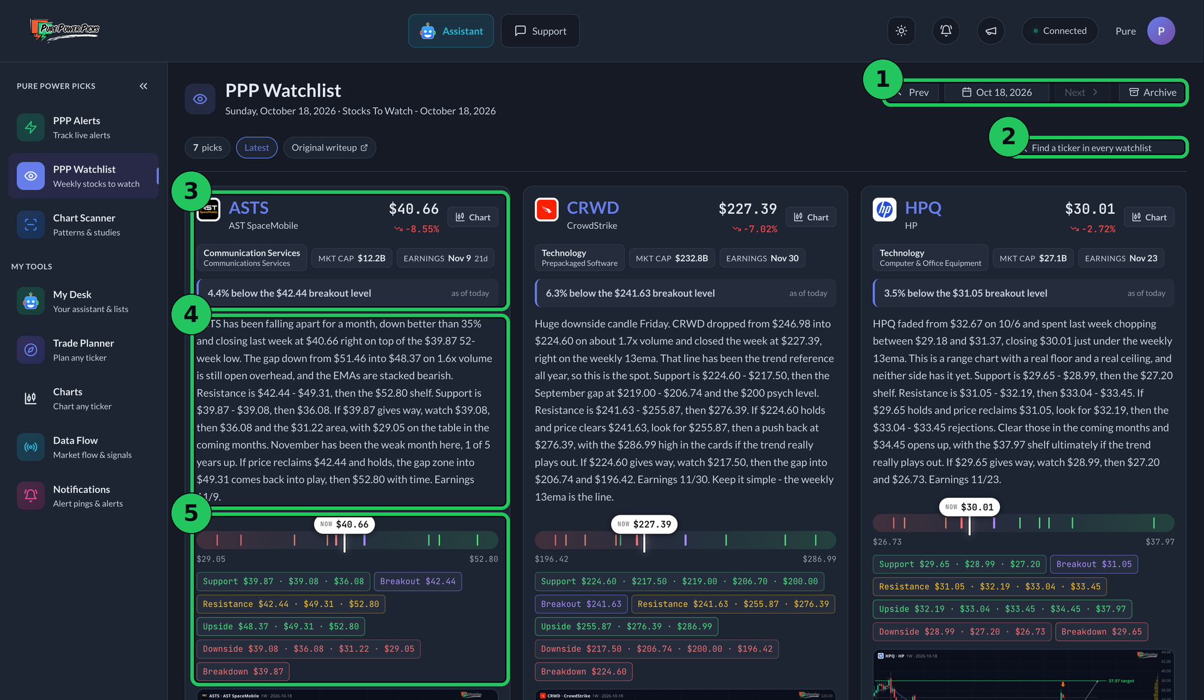Go to the Next watchlist
The height and width of the screenshot is (700, 1204).
point(1081,92)
